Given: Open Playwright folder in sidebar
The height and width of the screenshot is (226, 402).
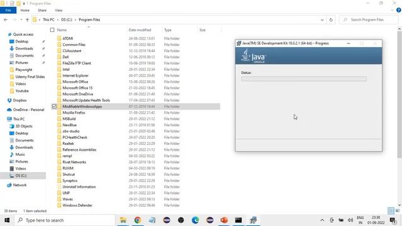Looking at the screenshot, I should (x=24, y=70).
